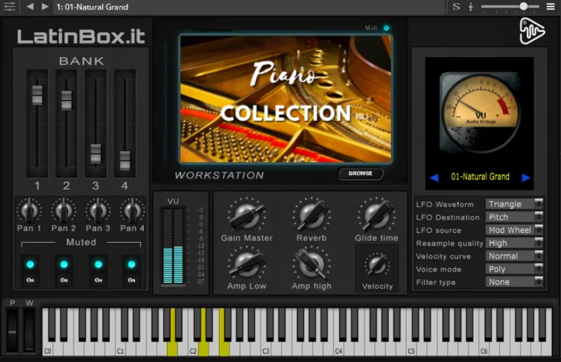
Task: Click the pitch bend P wheel
Action: [x=12, y=331]
